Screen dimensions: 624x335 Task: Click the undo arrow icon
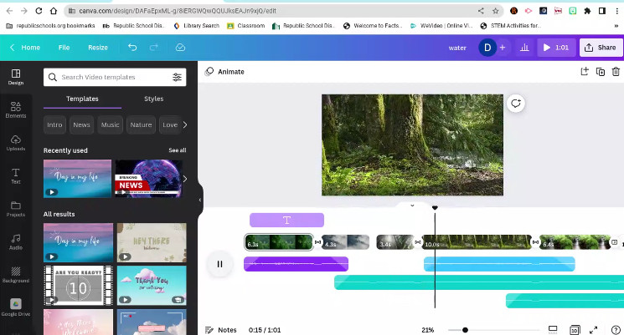pos(132,48)
